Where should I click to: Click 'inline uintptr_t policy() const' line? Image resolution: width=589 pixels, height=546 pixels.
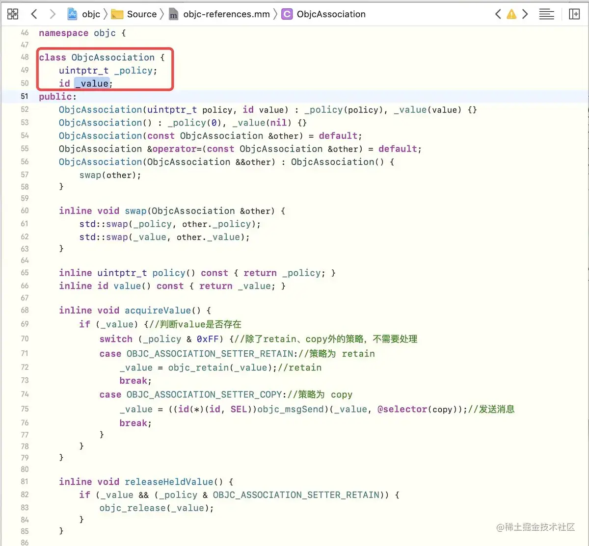[x=197, y=273]
